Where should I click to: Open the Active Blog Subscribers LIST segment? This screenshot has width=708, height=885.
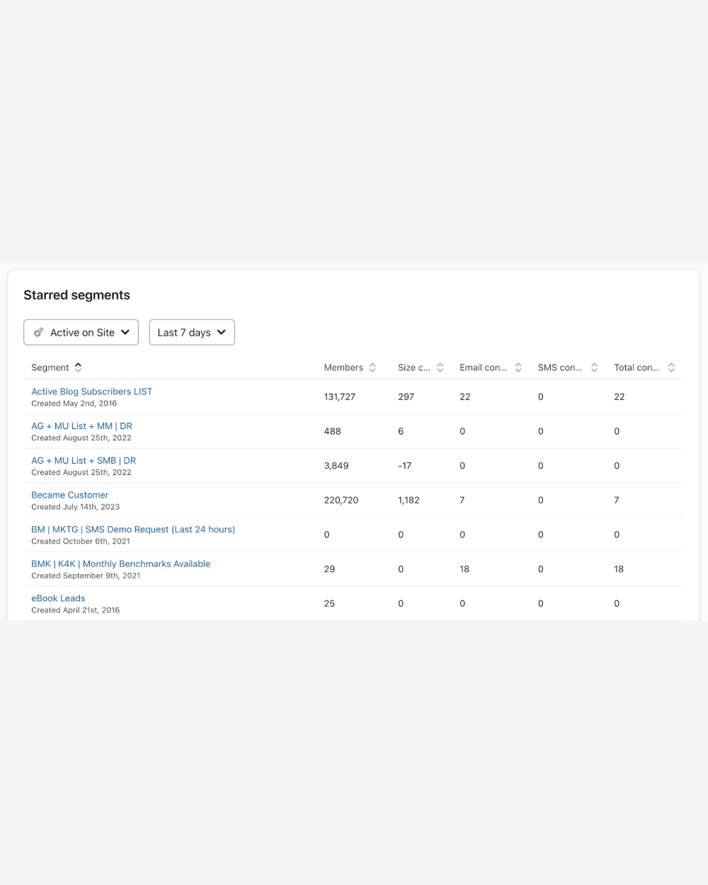coord(91,391)
